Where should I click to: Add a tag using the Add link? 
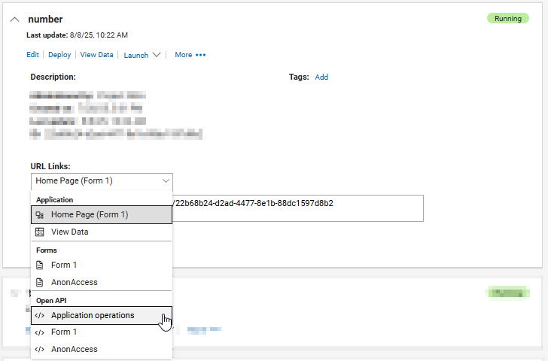pos(321,77)
